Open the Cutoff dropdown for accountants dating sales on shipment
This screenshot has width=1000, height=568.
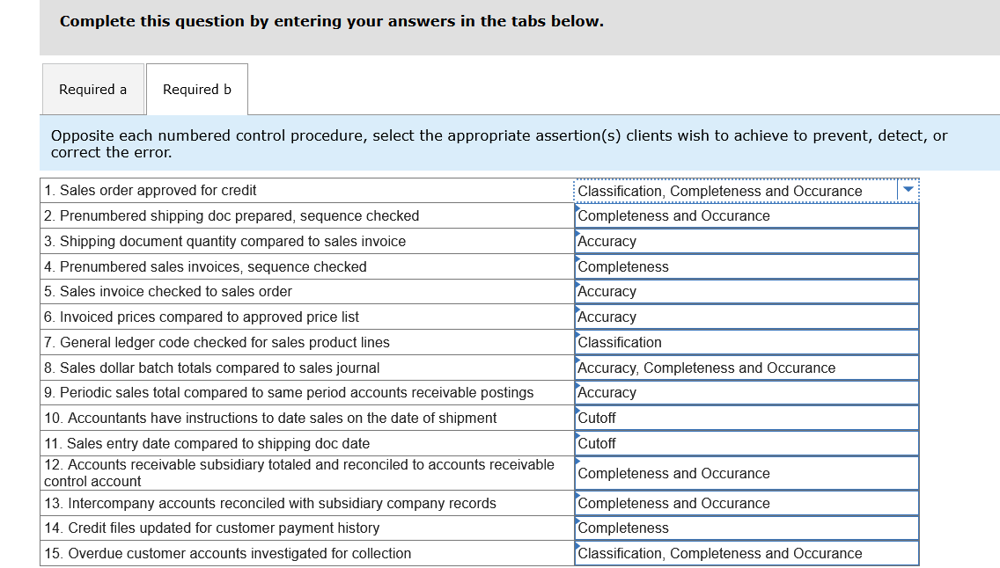pos(746,418)
